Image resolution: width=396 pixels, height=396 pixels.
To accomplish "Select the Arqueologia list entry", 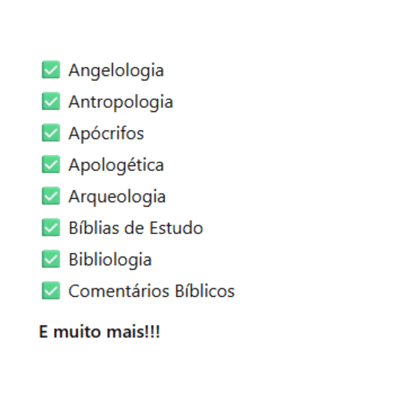I will tap(117, 197).
